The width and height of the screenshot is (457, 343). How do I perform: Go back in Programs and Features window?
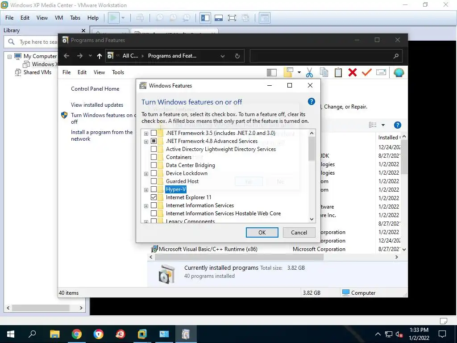coord(66,56)
